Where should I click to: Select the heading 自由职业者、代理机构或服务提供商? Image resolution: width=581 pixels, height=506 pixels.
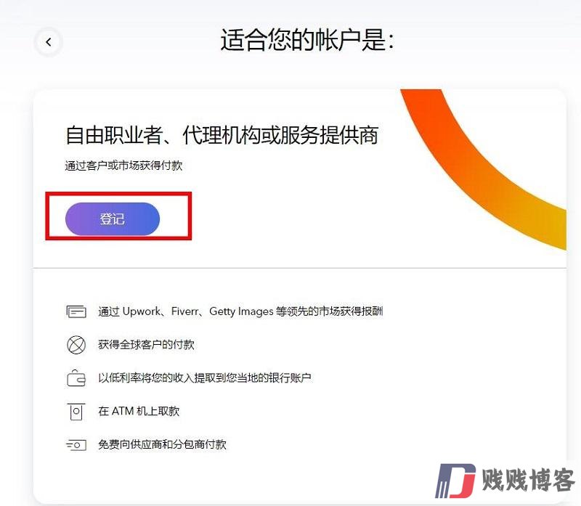pos(222,135)
